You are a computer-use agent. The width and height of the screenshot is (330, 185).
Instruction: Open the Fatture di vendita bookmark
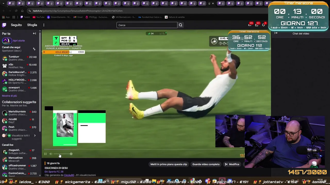tap(175, 17)
